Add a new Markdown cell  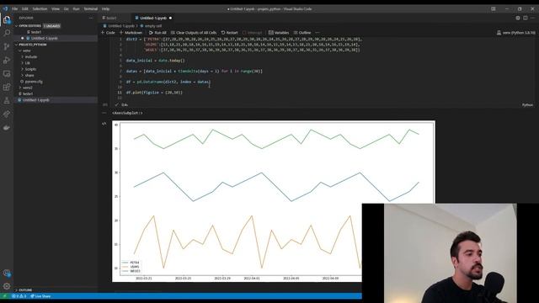coord(131,33)
